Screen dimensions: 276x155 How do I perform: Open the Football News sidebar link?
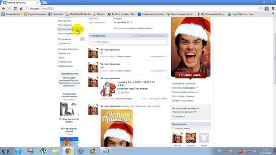(65, 62)
